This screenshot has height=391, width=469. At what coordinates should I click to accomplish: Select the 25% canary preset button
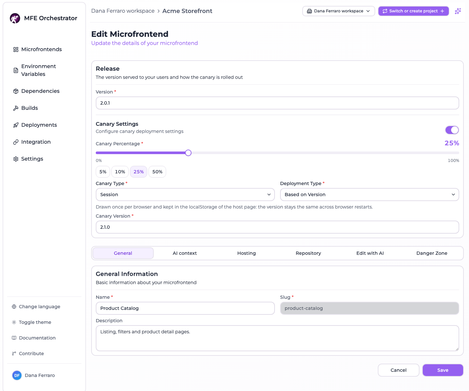[139, 172]
